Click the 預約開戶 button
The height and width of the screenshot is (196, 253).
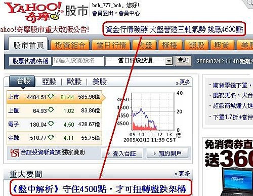pos(167,153)
